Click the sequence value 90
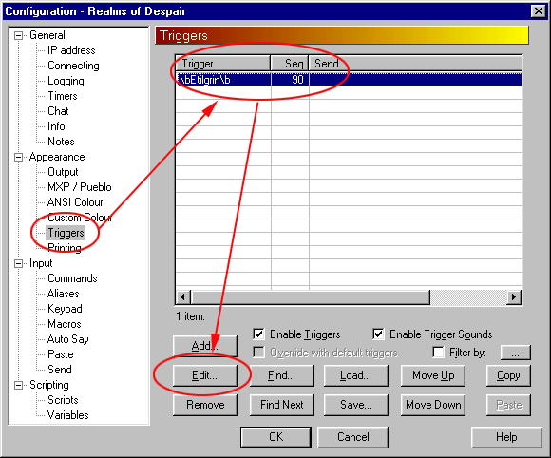This screenshot has width=551, height=458. [x=297, y=80]
